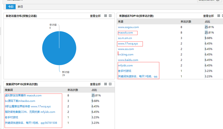Open source link www.17wcq.xyz
This screenshot has height=129, width=223.
[128, 44]
